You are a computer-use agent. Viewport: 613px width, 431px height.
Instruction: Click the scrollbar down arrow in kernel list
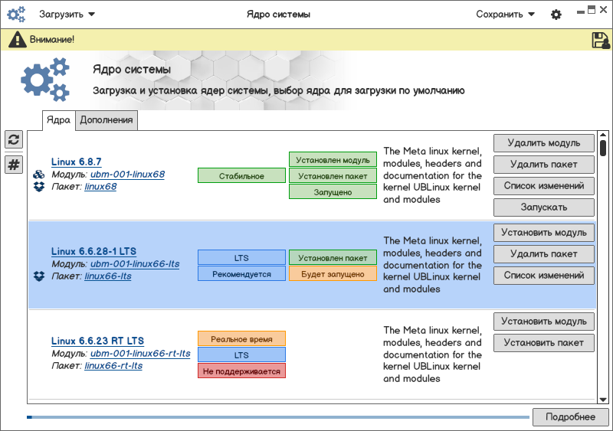tap(603, 400)
